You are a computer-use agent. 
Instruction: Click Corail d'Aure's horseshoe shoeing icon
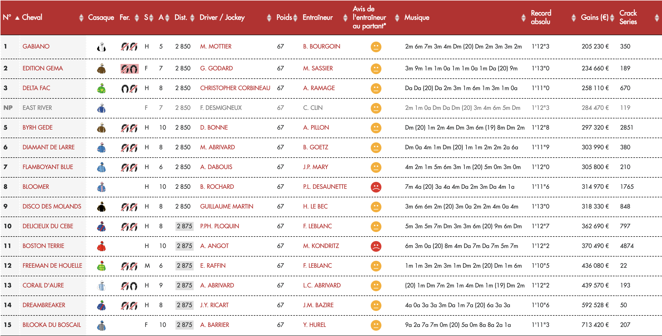coord(129,286)
